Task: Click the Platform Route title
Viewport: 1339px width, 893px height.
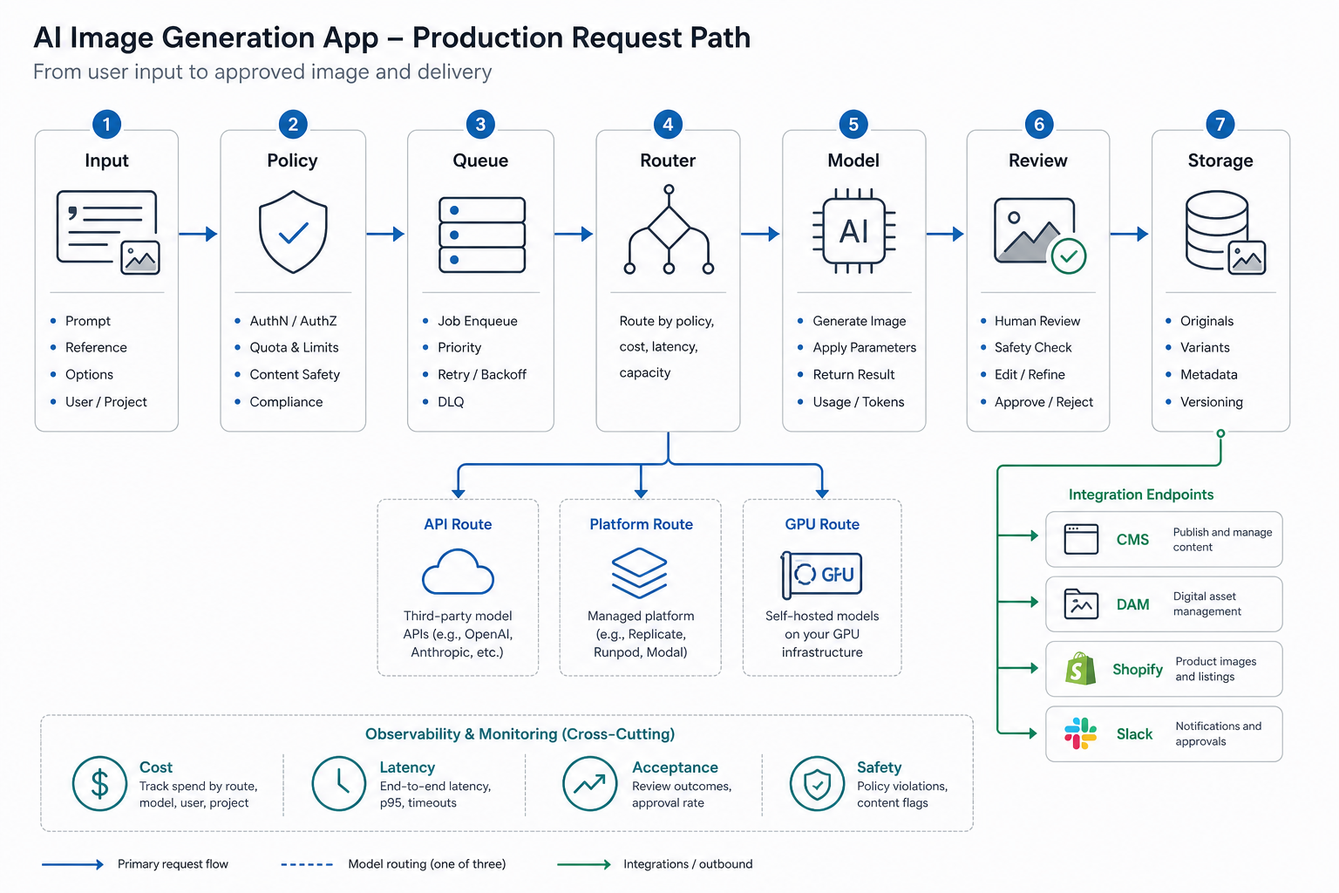Action: point(641,524)
